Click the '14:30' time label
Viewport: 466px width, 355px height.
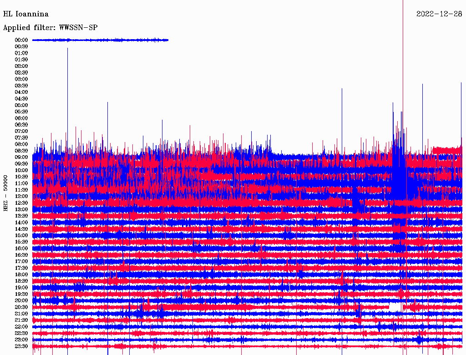21,229
